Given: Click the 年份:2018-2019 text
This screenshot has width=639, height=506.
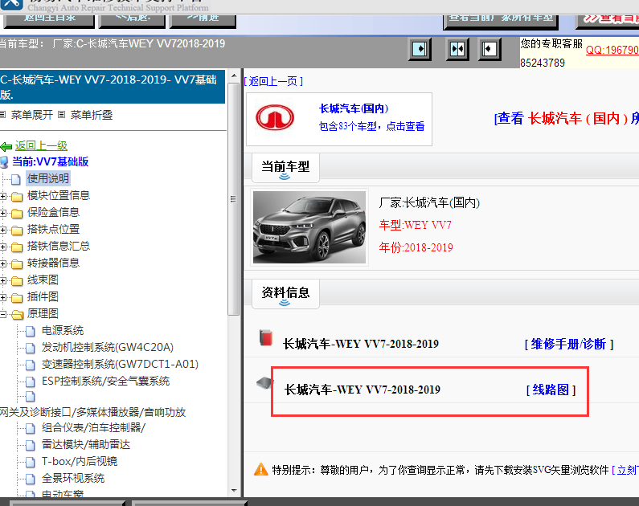Looking at the screenshot, I should click(x=416, y=247).
